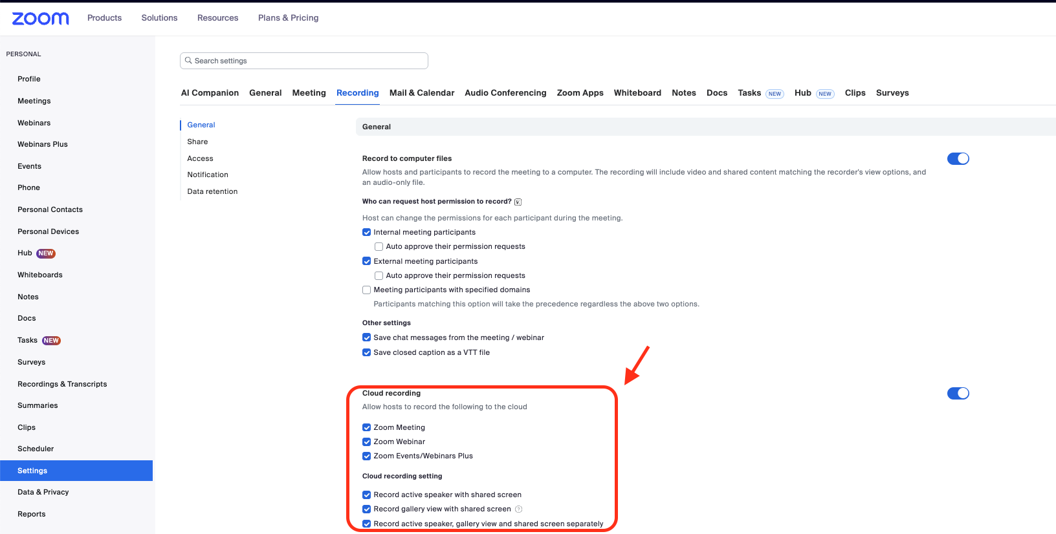
Task: Switch to the General settings tab
Action: [265, 93]
